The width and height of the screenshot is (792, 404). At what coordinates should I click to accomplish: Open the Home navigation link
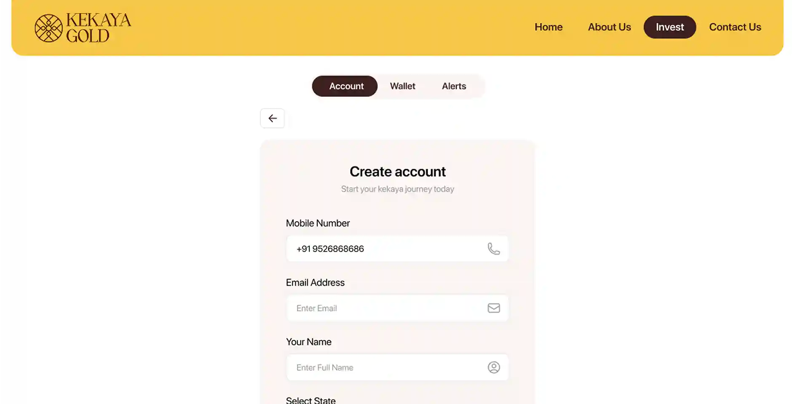pyautogui.click(x=549, y=27)
